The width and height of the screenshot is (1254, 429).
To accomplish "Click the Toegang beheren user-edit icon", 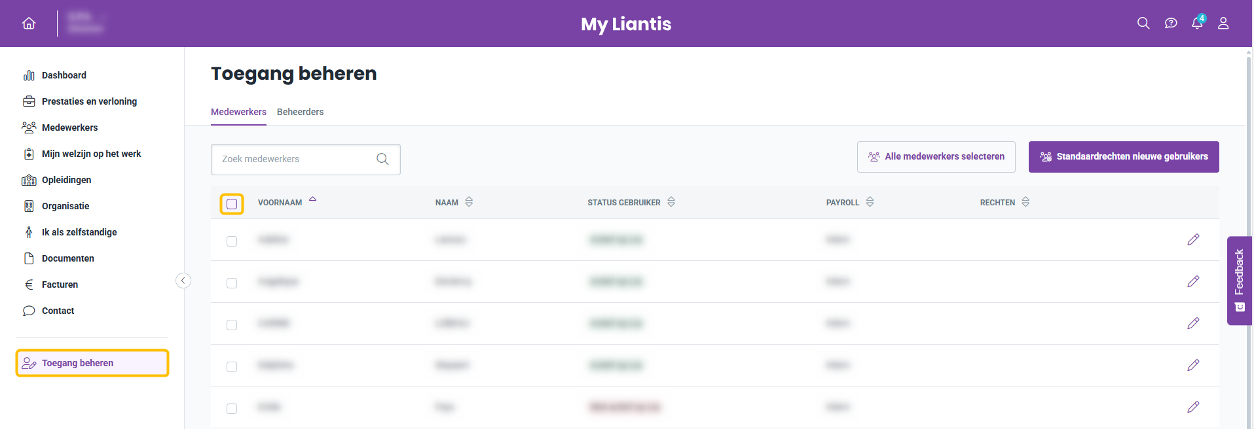I will click(29, 363).
